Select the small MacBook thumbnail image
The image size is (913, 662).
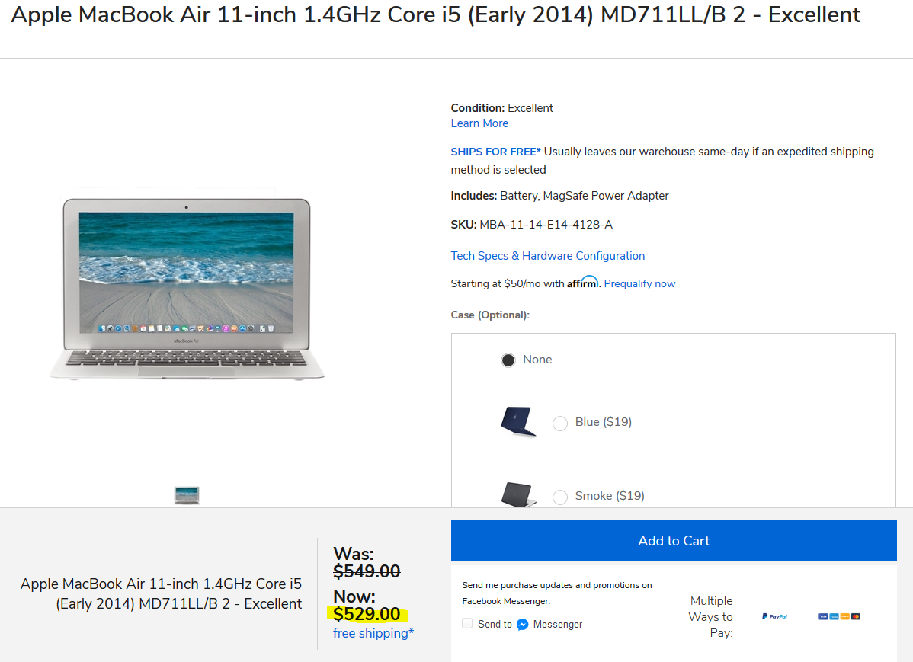187,495
